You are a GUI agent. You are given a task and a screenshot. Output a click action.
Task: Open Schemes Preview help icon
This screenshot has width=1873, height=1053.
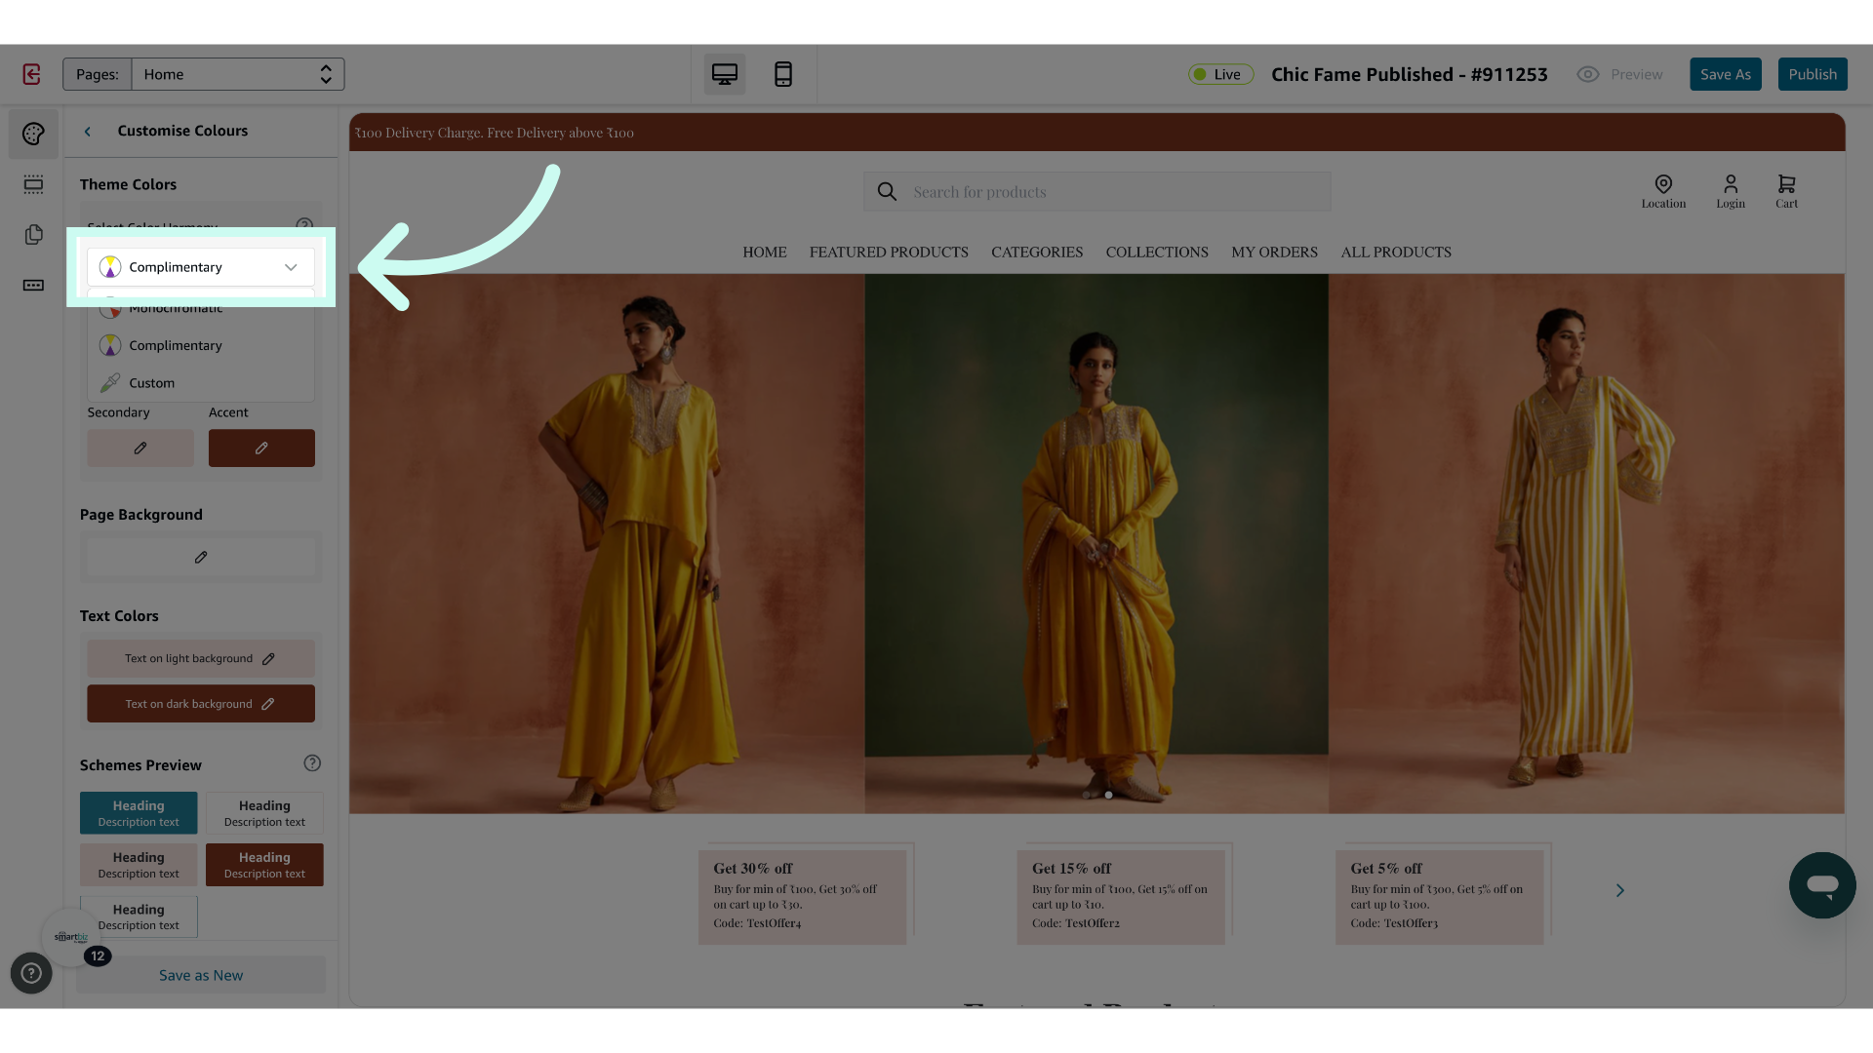click(x=312, y=763)
